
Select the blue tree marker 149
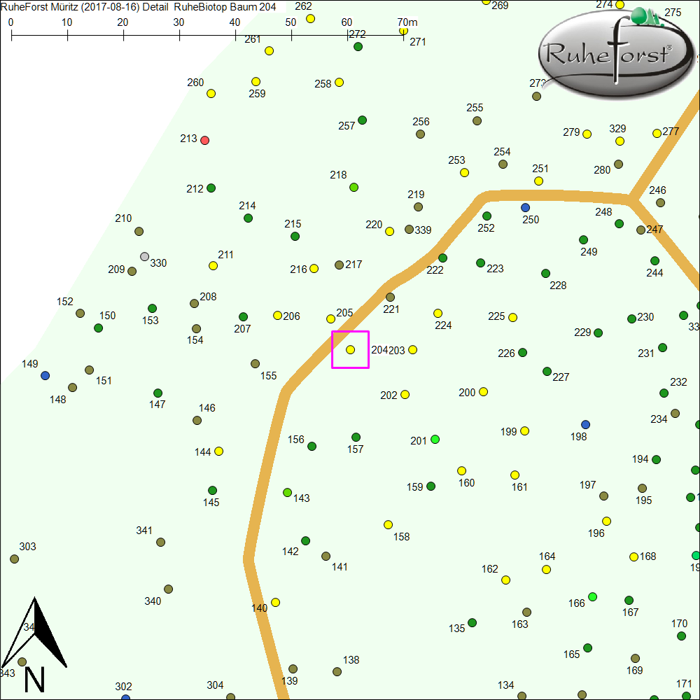[45, 375]
